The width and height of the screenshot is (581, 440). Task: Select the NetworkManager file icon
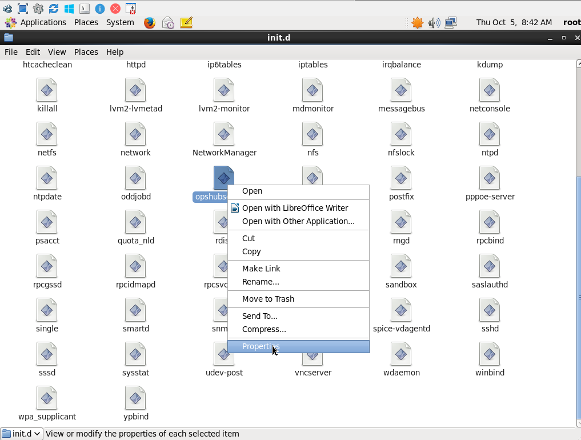pos(224,134)
